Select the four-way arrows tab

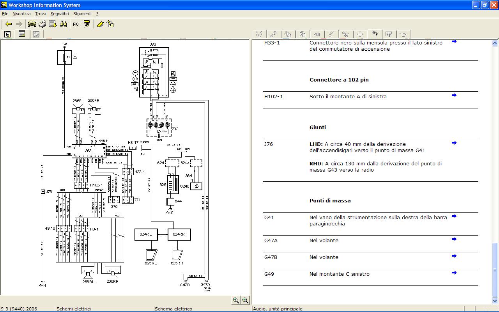pyautogui.click(x=360, y=34)
